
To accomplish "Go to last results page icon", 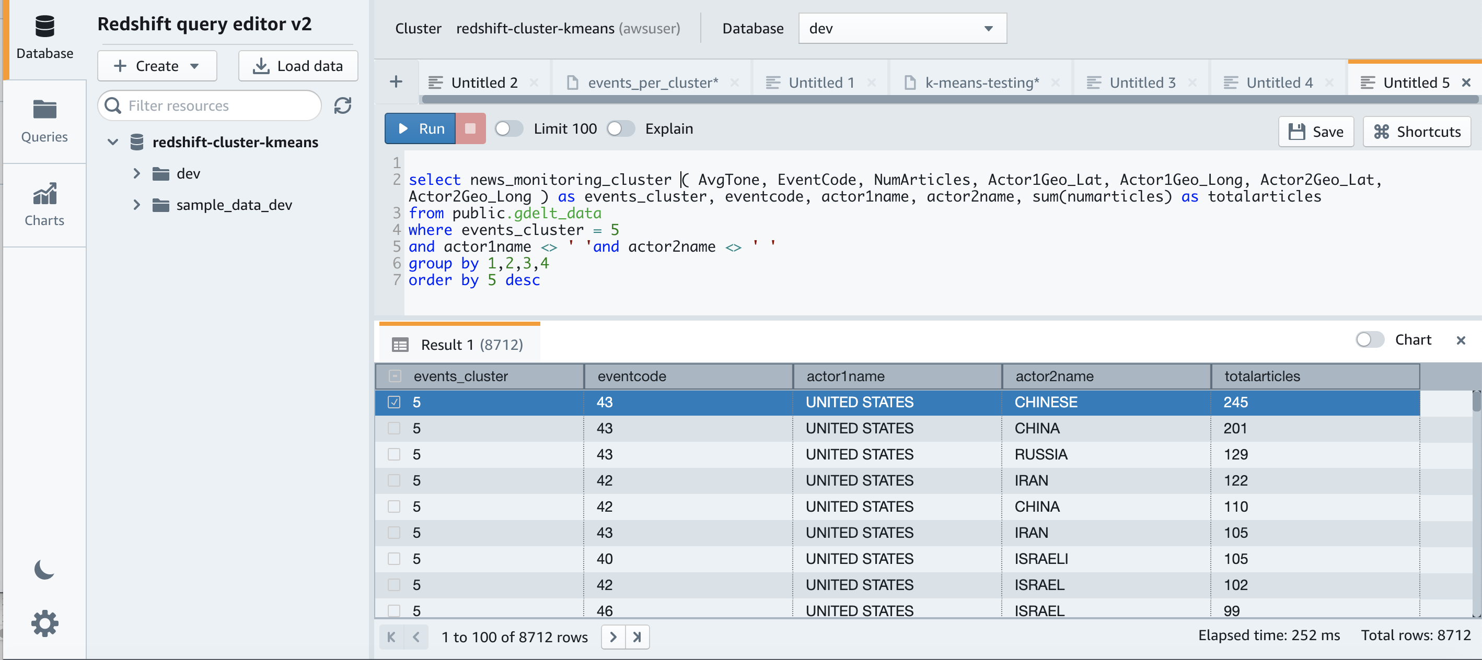I will (x=637, y=637).
